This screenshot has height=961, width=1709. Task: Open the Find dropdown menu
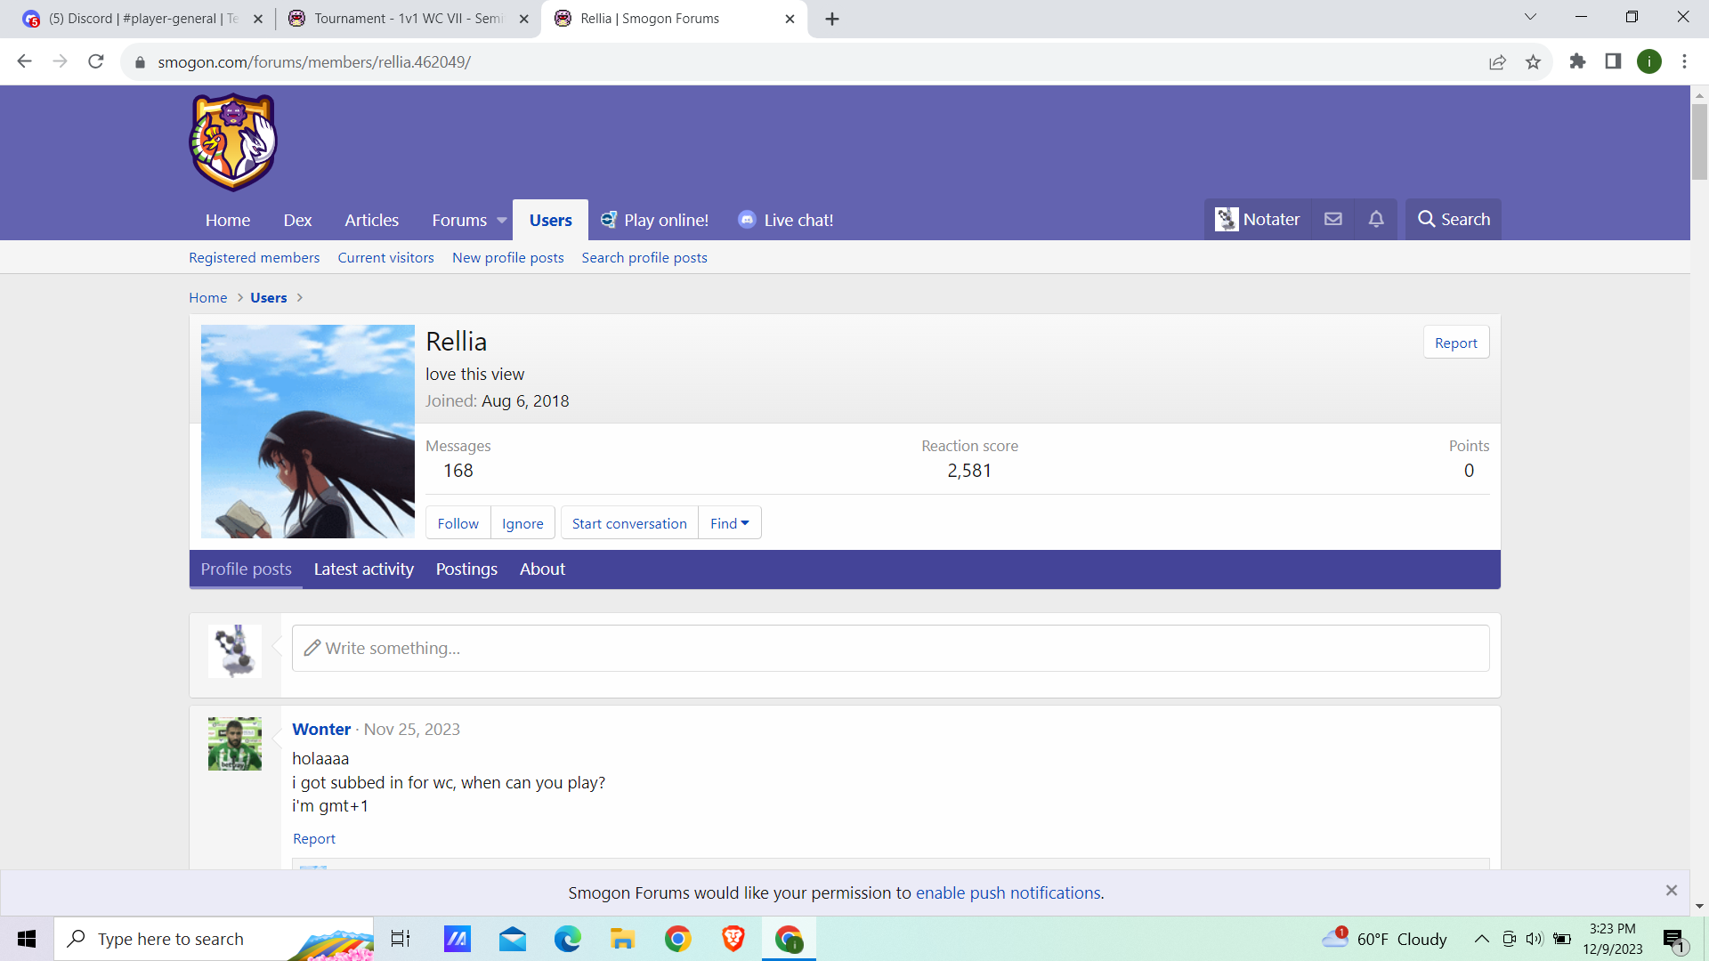coord(730,523)
